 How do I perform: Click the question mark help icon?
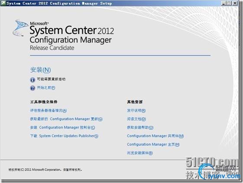32,88
